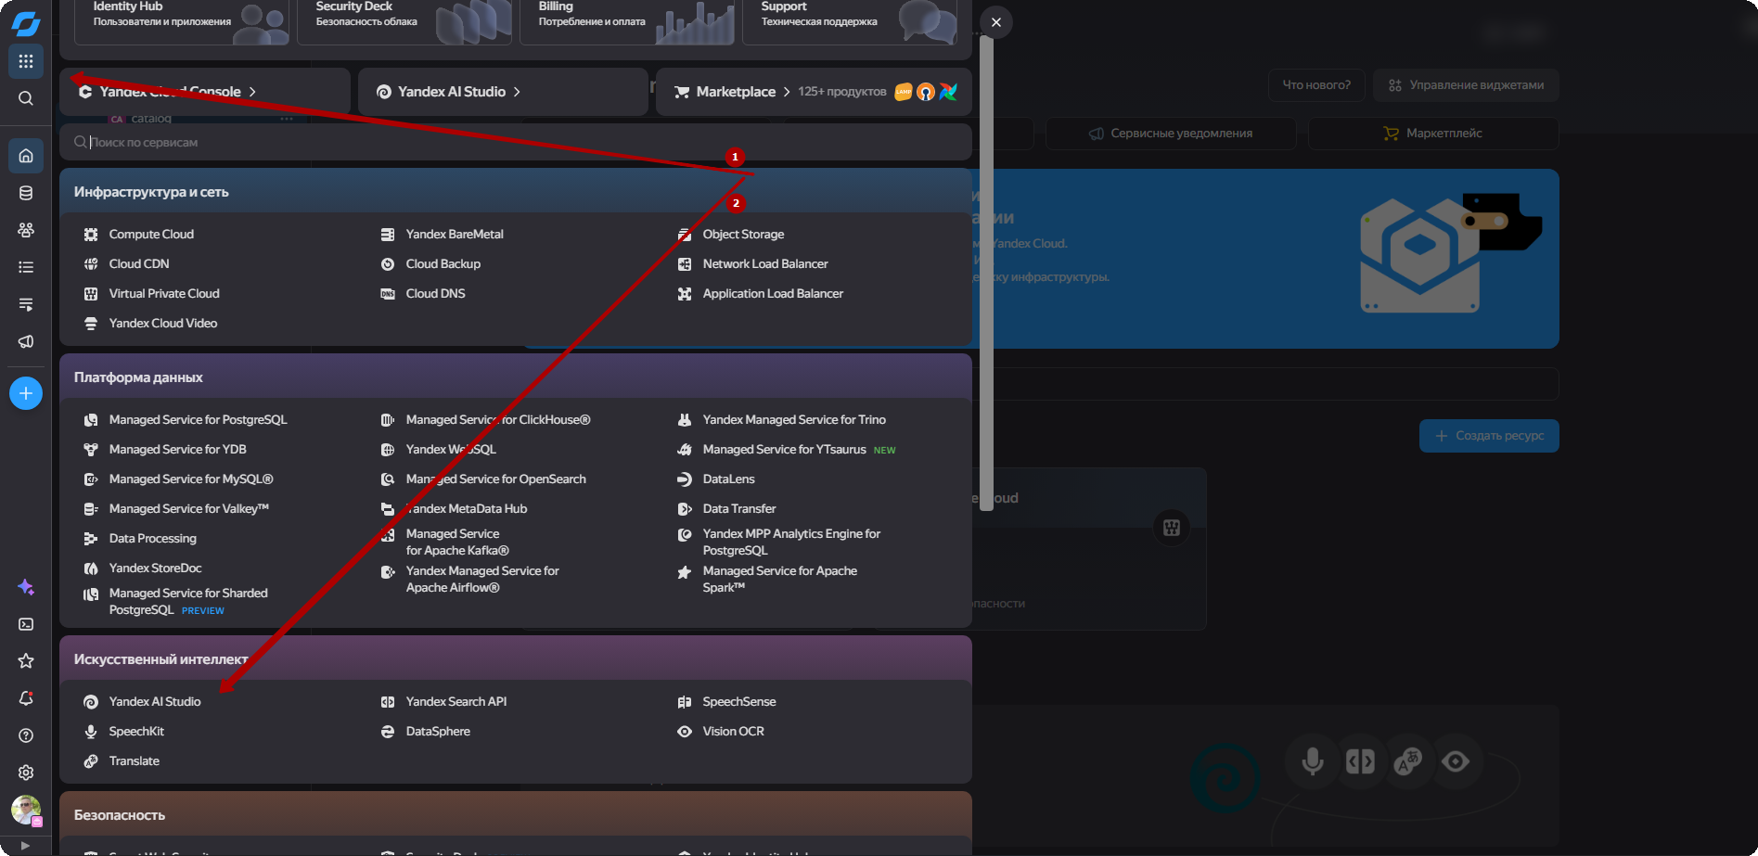Screen dimensions: 1758x856
Task: Open Managed Service for Apache Kafka
Action: 457,543
